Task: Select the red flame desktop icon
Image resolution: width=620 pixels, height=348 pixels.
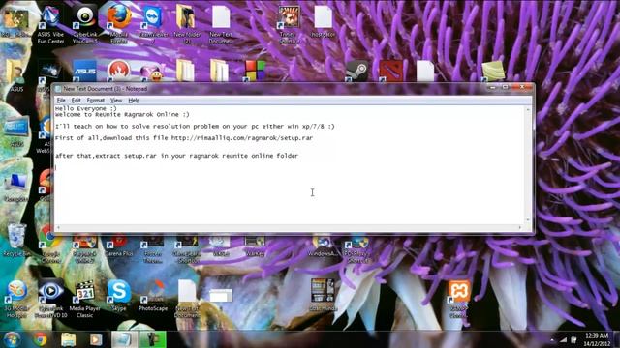Action: [x=118, y=71]
